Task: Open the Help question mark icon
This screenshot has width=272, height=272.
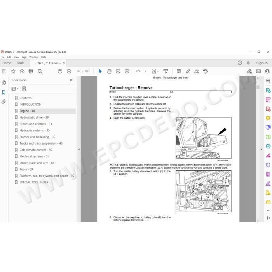Action: point(240,63)
